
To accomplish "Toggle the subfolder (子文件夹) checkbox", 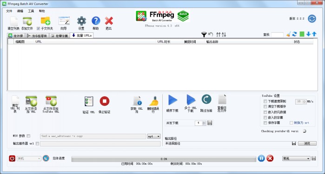I will coord(38,29).
